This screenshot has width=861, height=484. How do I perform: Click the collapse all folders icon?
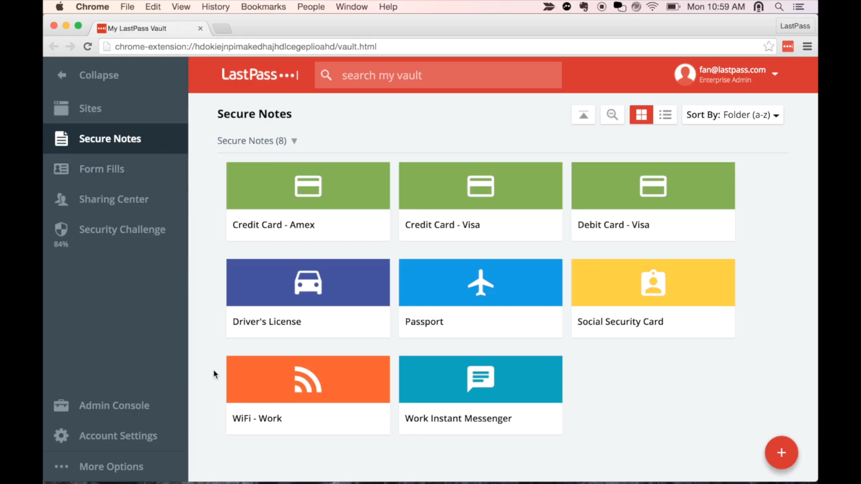583,115
